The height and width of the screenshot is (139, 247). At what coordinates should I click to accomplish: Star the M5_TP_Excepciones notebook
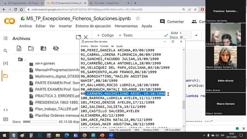138,19
